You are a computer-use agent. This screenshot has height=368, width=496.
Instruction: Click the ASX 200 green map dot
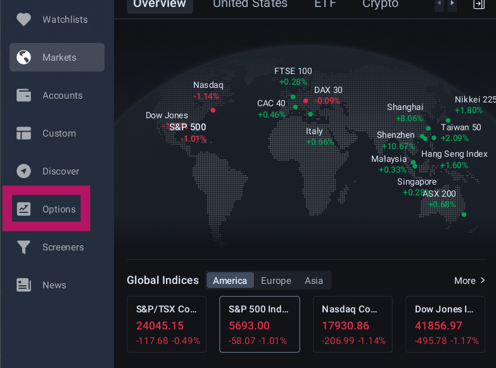pos(464,214)
